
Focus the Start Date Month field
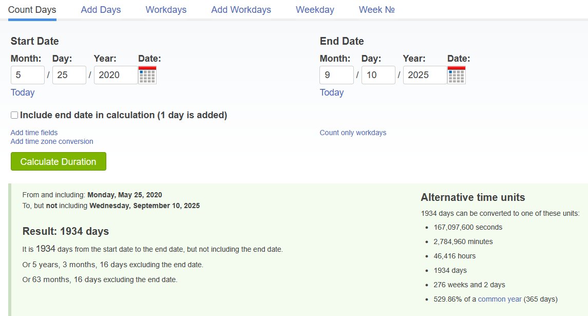[x=28, y=75]
